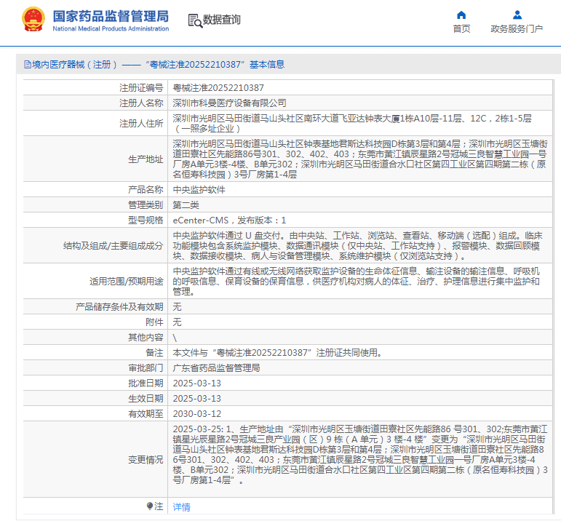Click approval department 广东省药品监督管理局
This screenshot has height=521, width=561.
tap(216, 367)
